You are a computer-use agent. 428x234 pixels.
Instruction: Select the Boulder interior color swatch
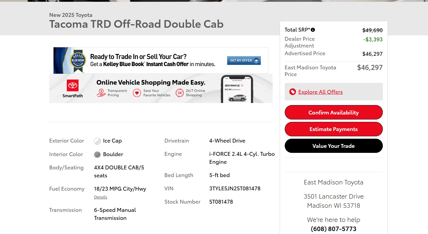[97, 154]
